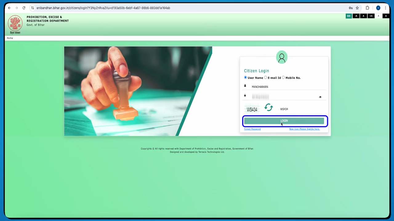Refresh the captcha code image
The image size is (394, 221).
[x=268, y=107]
